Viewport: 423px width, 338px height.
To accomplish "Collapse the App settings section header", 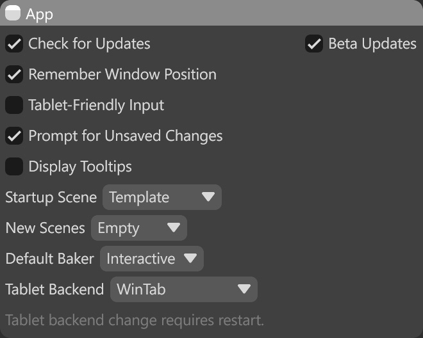I will click(x=211, y=13).
